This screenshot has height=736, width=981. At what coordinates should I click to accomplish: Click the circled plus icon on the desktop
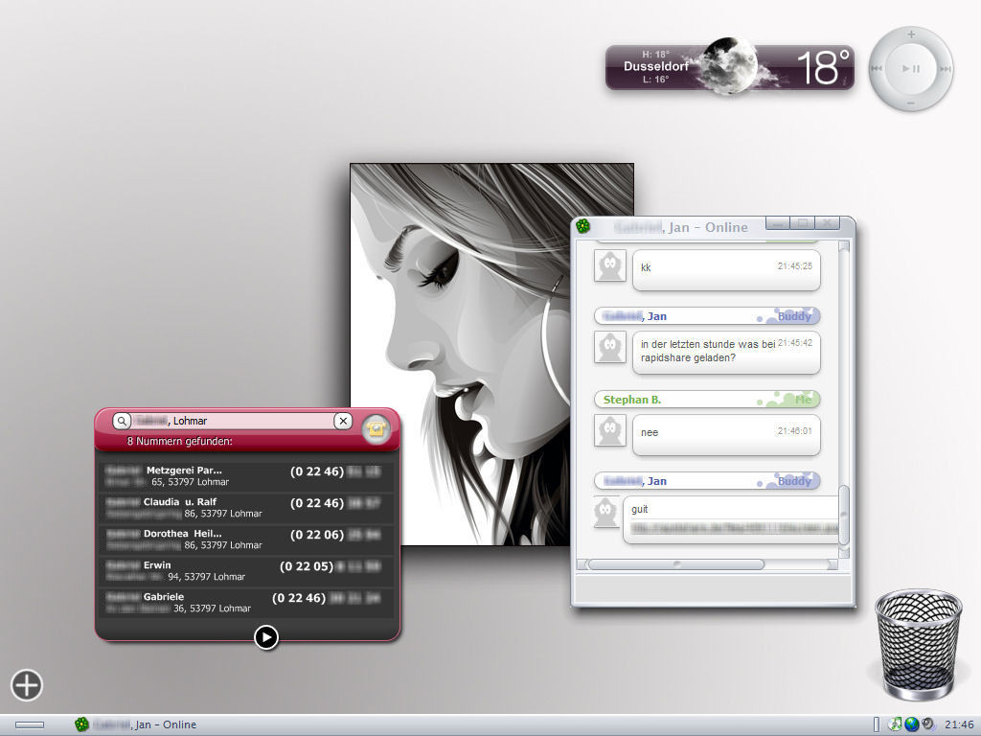[26, 684]
